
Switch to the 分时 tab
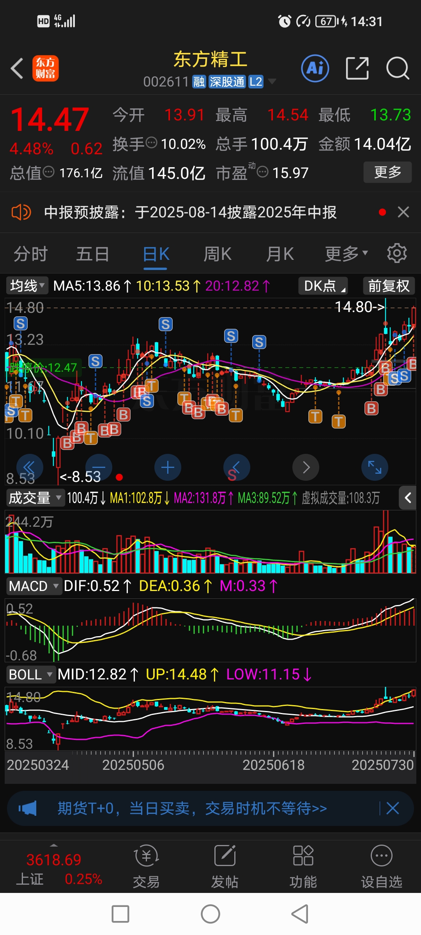30,254
